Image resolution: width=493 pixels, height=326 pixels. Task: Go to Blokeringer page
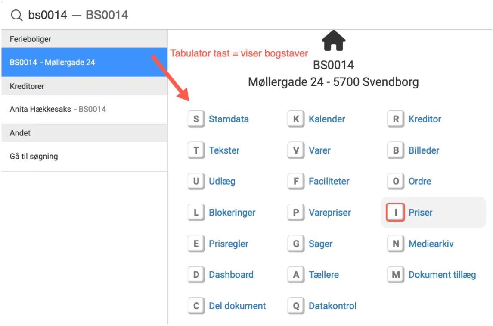point(232,213)
